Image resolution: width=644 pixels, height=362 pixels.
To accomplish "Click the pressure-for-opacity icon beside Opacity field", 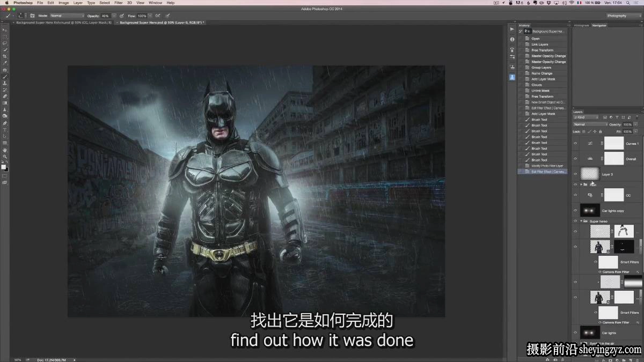I will (122, 16).
